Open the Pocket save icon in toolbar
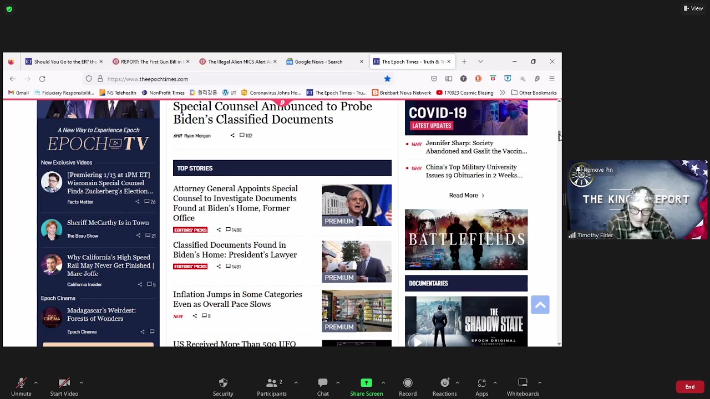Image resolution: width=710 pixels, height=399 pixels. (x=434, y=79)
